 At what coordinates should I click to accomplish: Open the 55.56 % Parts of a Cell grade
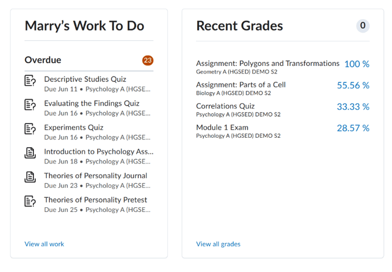(353, 86)
